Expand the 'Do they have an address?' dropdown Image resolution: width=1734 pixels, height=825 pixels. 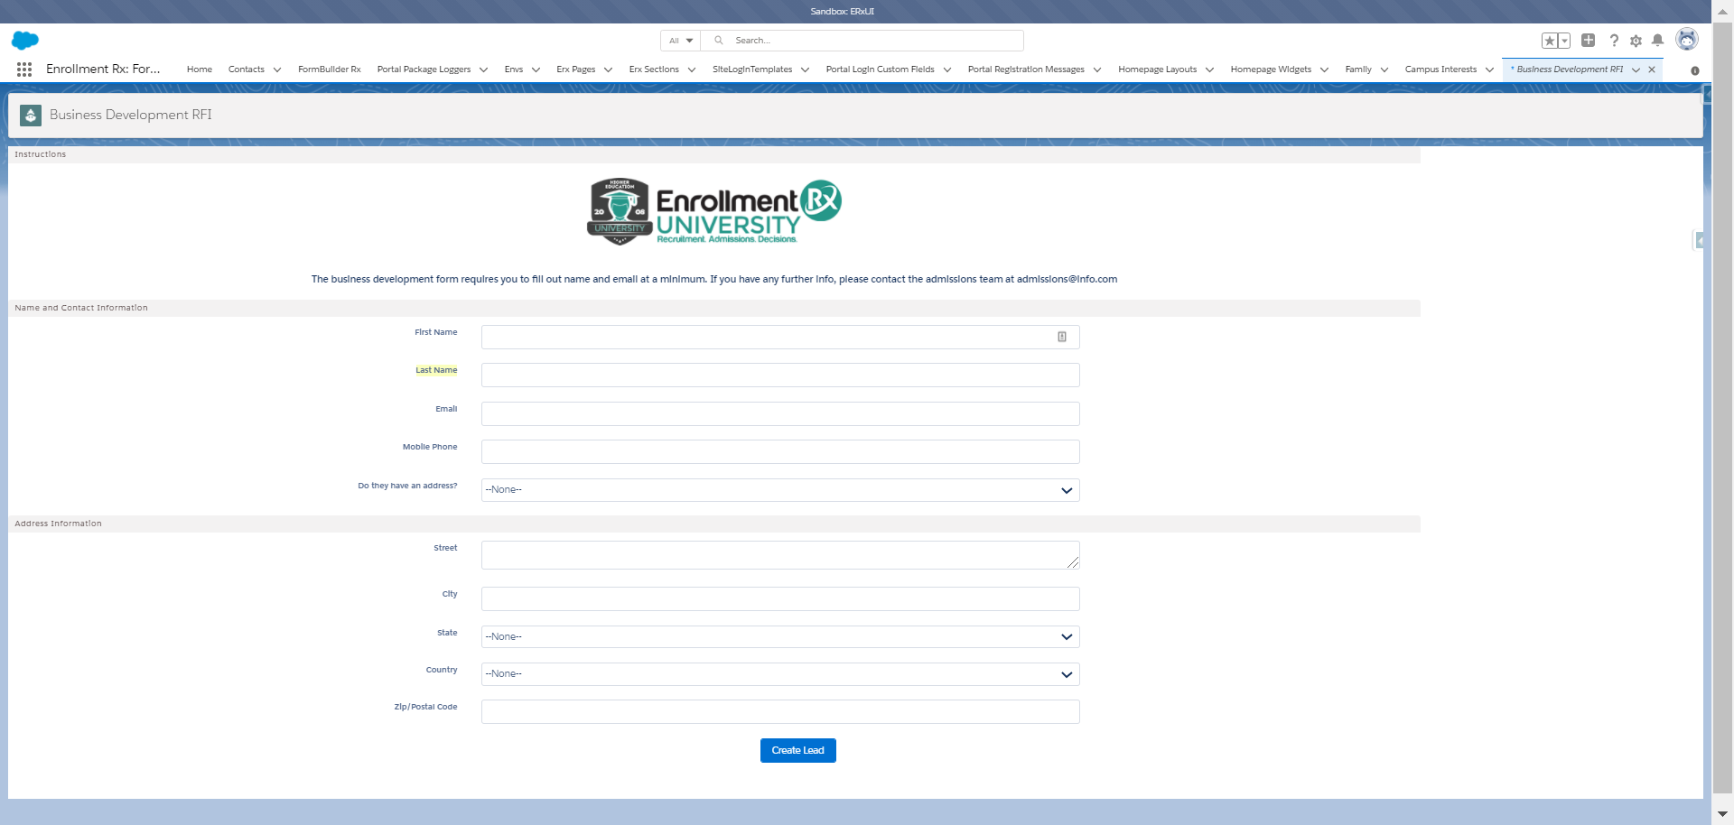coord(779,490)
